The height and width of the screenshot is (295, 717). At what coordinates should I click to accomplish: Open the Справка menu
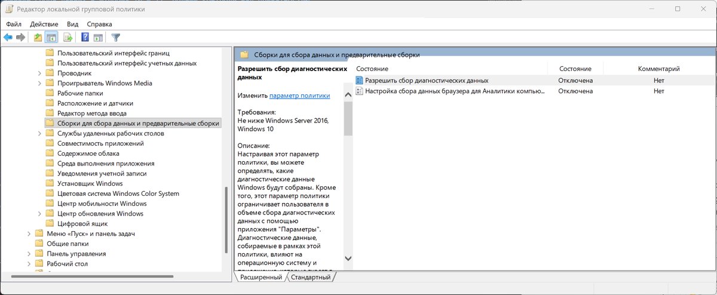click(x=99, y=24)
